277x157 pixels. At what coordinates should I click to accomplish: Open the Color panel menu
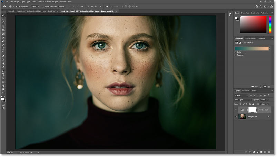pos(272,13)
